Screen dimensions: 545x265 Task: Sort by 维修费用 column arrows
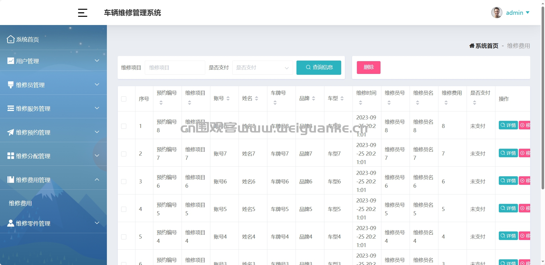446,103
